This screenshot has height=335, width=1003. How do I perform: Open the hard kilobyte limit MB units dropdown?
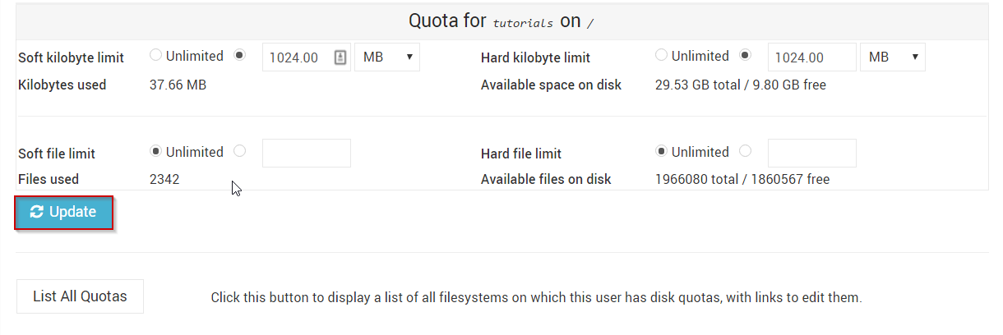tap(893, 57)
